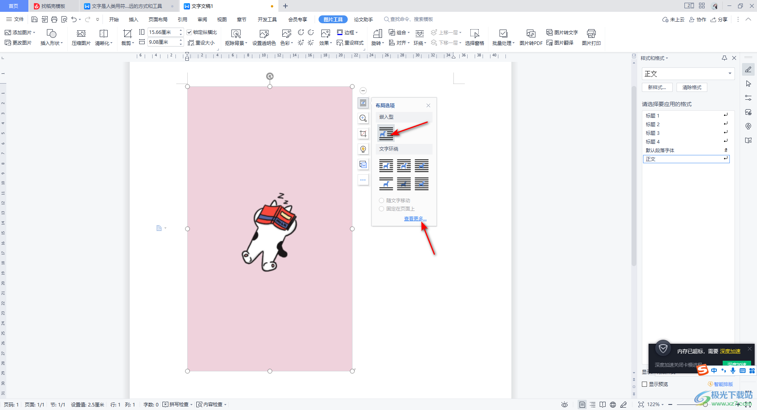Viewport: 757px width, 410px height.
Task: Click the layout options floating icon
Action: coord(363,103)
